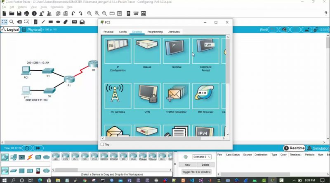
Task: Click Toggle PDU List Window button
Action: 196,172
